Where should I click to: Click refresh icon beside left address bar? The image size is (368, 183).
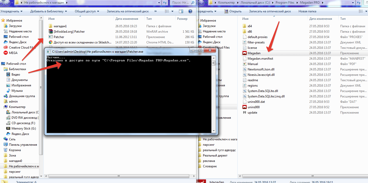pos(165,3)
